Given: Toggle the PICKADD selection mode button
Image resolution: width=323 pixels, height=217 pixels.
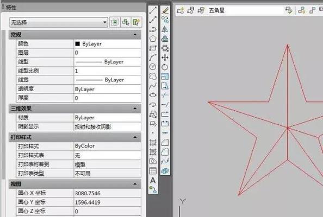Looking at the screenshot, I should [115, 22].
